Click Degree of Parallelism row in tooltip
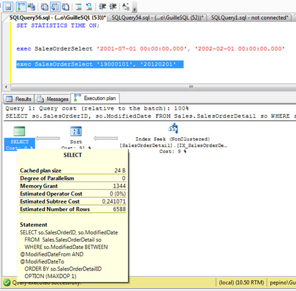The width and height of the screenshot is (296, 291). [73, 179]
